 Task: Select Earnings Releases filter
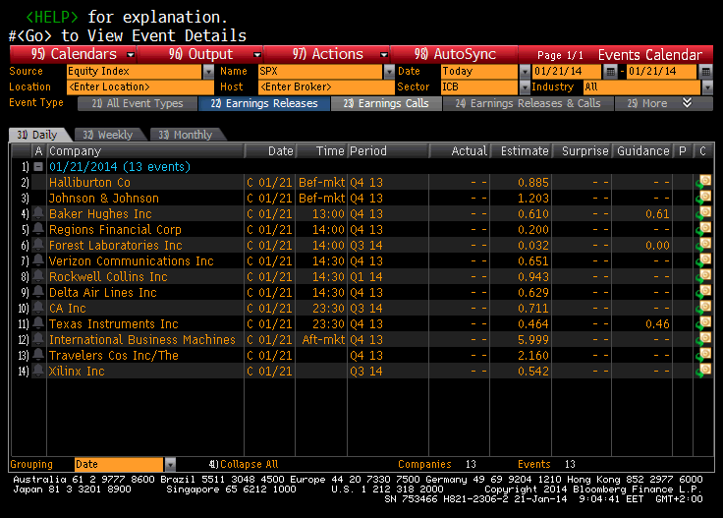point(264,103)
